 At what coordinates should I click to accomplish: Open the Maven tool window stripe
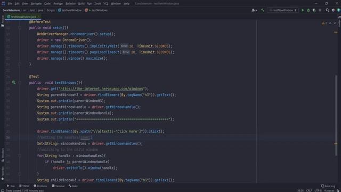click(339, 21)
